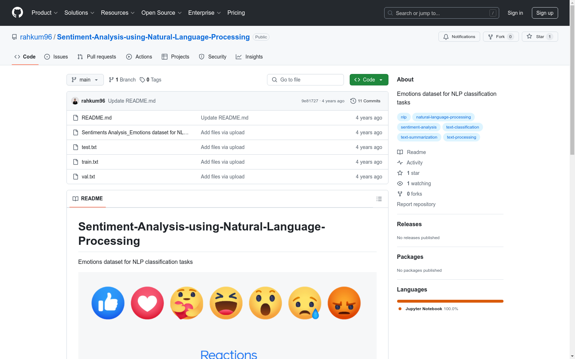Click the fork icon beside 0 forks

pos(400,194)
